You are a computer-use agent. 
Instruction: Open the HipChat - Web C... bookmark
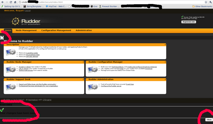[56, 6]
